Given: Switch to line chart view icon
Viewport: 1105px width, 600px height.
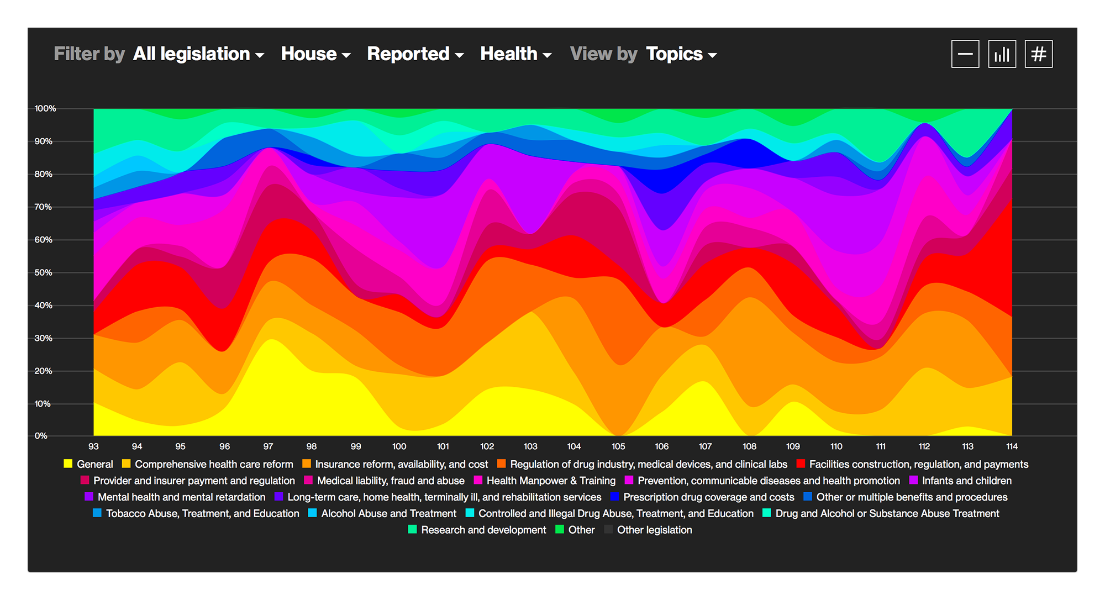Looking at the screenshot, I should pyautogui.click(x=965, y=54).
